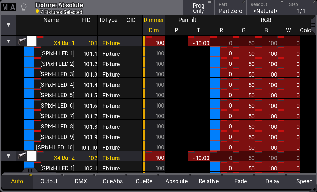Select the Dimmer value cell of X4 Bar 1
Screen dimensions: 317x192
click(x=155, y=43)
